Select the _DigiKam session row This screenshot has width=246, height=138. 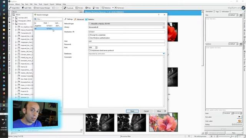click(x=48, y=26)
